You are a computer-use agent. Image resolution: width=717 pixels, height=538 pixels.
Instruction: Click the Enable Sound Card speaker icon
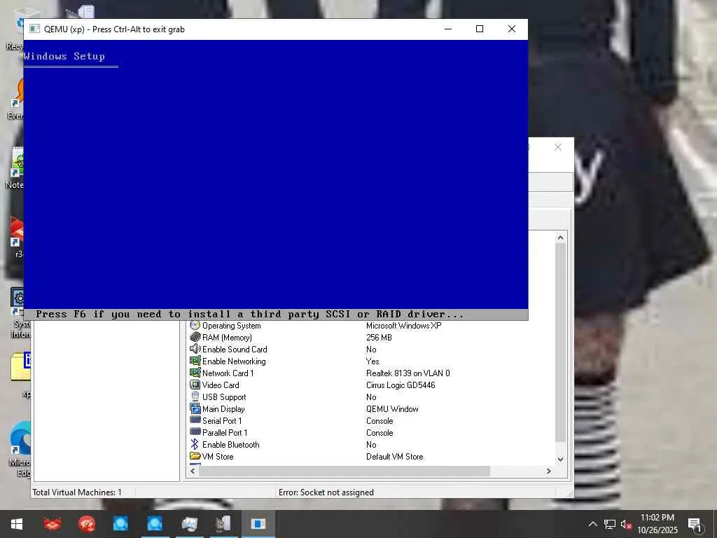click(195, 349)
